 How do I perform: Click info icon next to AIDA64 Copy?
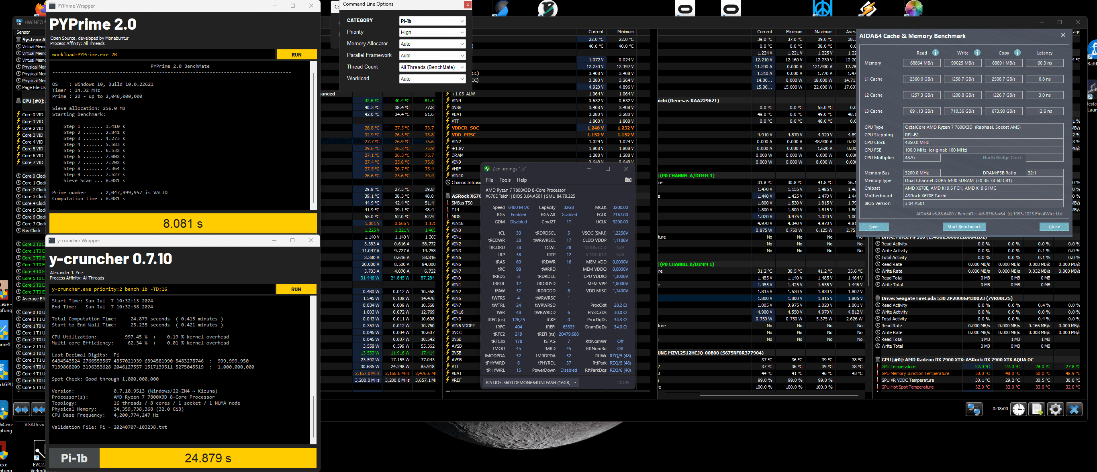click(x=1017, y=53)
